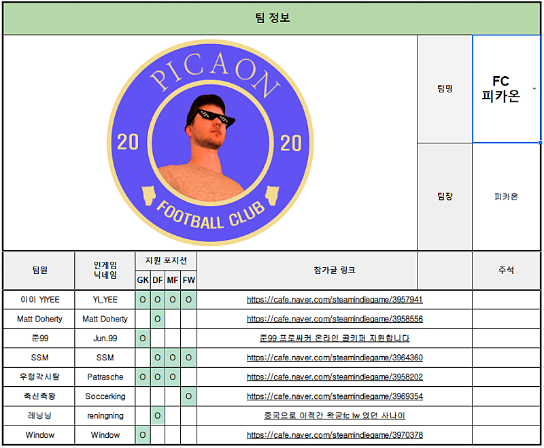544x448 pixels.
Task: Open Soccerking's link ending 3969354
Action: point(335,396)
